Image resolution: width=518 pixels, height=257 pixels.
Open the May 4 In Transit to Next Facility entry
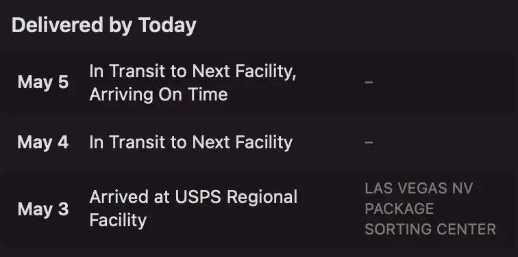point(259,142)
